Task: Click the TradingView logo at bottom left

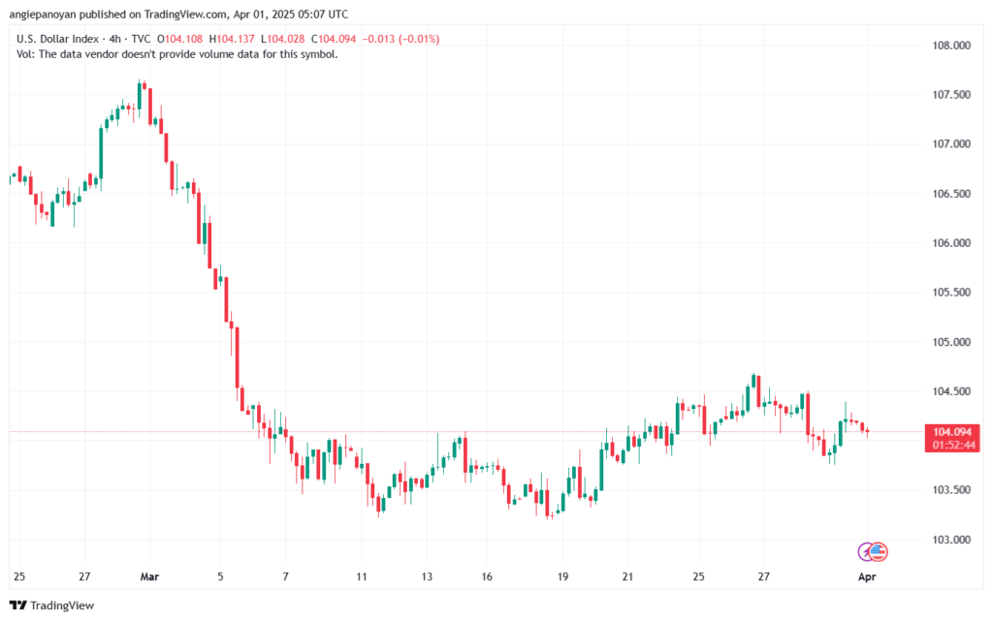Action: (47, 605)
